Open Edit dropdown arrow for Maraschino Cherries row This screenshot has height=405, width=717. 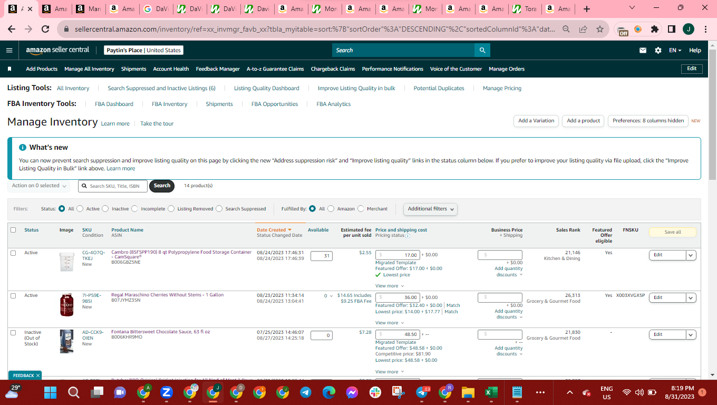click(x=691, y=297)
